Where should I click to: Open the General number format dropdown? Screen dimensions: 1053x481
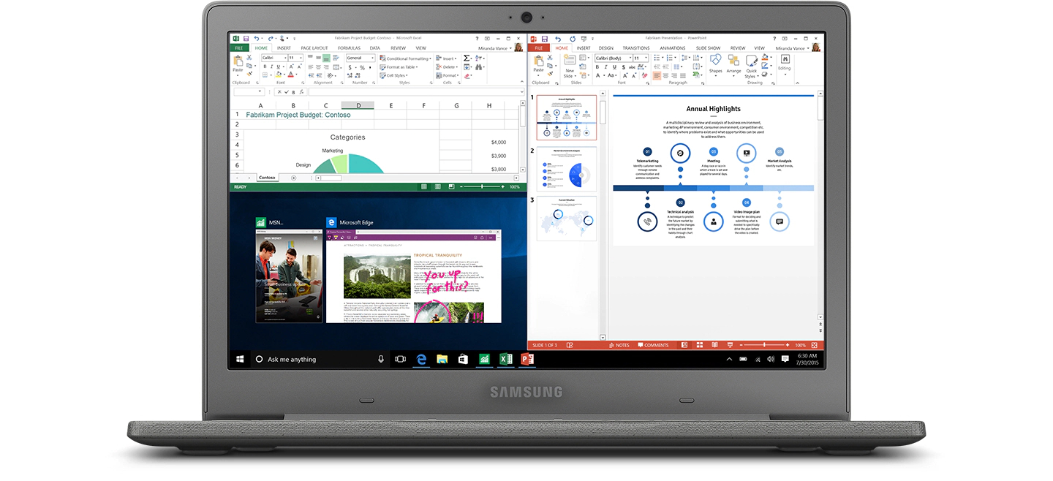359,58
